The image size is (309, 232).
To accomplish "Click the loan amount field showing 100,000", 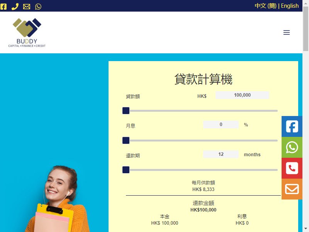I will tap(242, 95).
